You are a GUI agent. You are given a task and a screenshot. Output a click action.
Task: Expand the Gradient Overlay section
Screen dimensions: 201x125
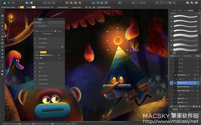tap(35, 84)
